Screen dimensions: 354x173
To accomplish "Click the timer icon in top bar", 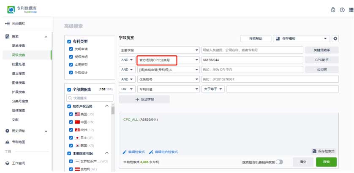I will coord(332,10).
